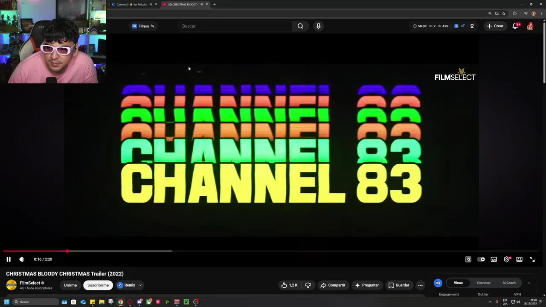546x307 pixels.
Task: Click the Compartir button
Action: click(333, 285)
